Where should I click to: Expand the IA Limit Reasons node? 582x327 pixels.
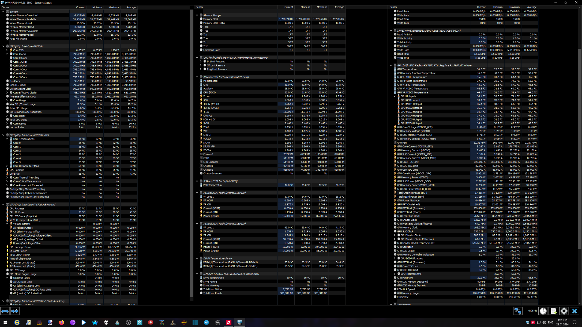pyautogui.click(x=201, y=62)
